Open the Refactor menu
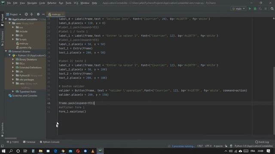Screen dimensions: 275x154 [x=52, y=3]
